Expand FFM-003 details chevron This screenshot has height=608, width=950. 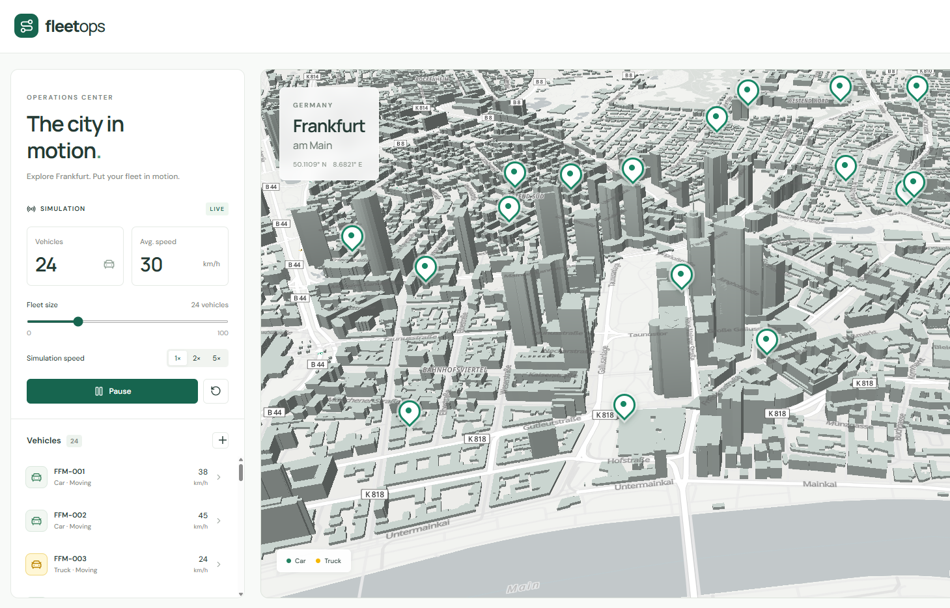219,564
